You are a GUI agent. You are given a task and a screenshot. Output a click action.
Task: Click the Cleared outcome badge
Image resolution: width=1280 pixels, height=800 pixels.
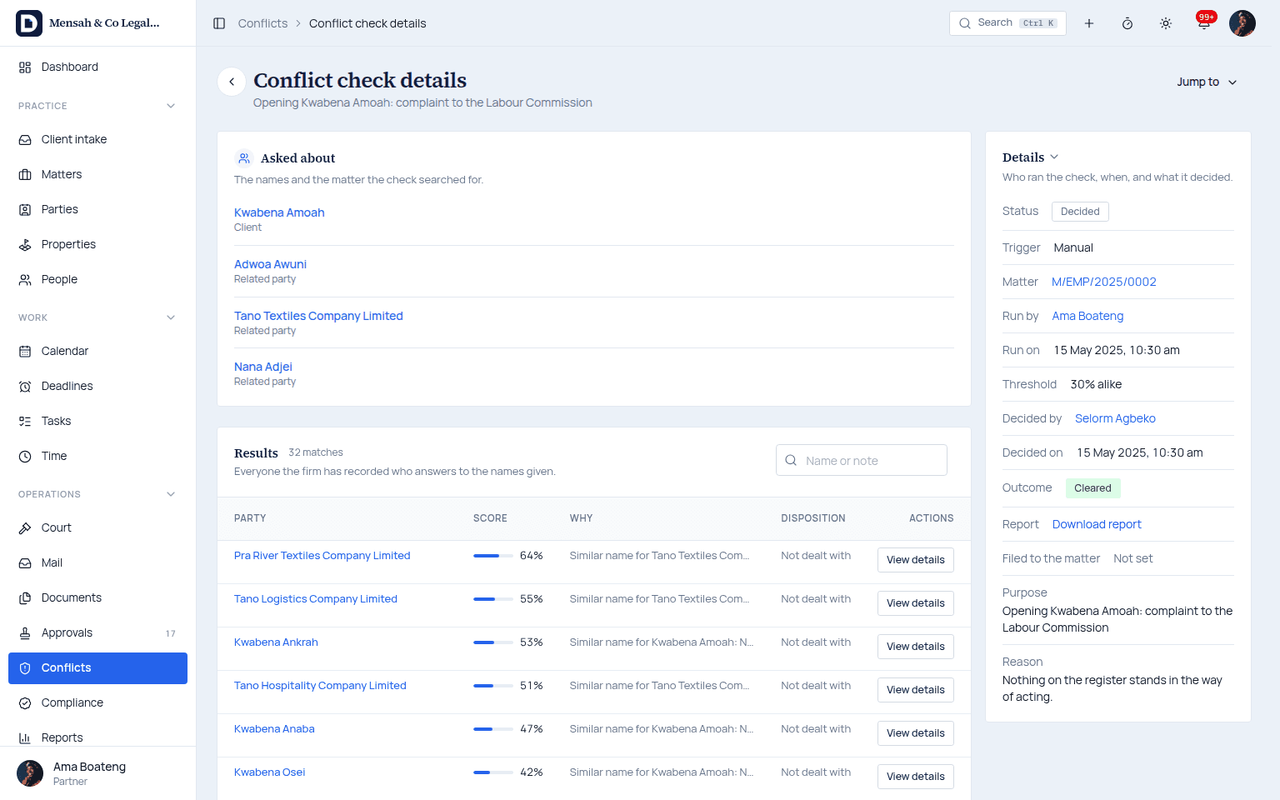[1092, 488]
